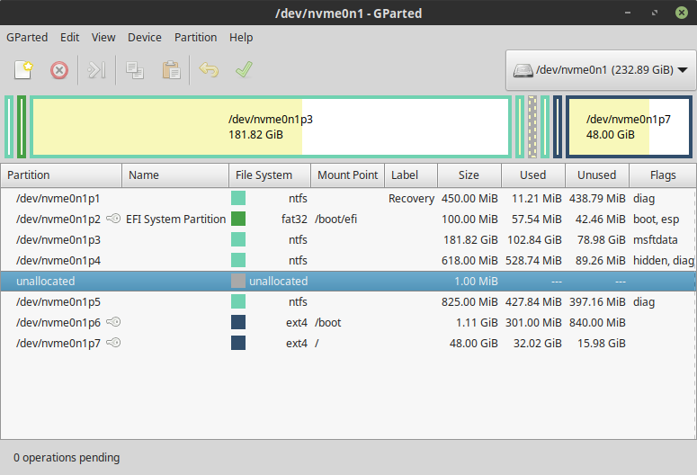The image size is (697, 475).
Task: Open the GParted menu
Action: pos(27,38)
